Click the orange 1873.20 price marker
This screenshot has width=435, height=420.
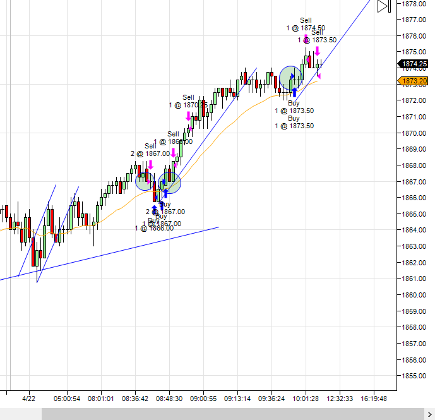(x=413, y=81)
